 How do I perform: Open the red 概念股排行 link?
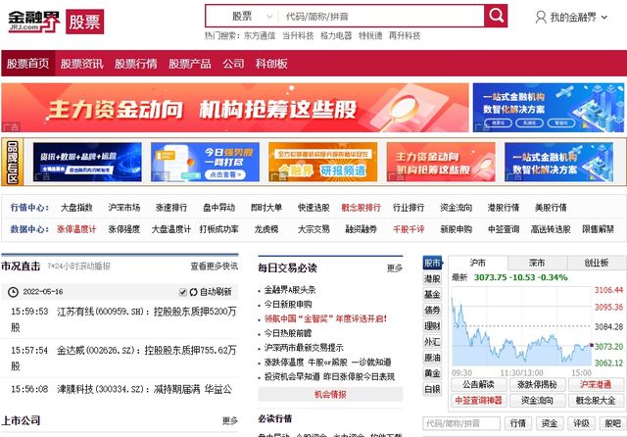362,208
